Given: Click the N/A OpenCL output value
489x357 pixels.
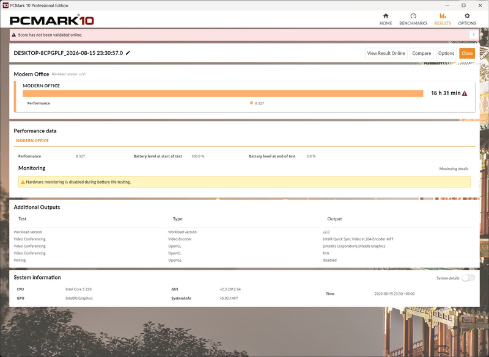Looking at the screenshot, I should click(326, 253).
